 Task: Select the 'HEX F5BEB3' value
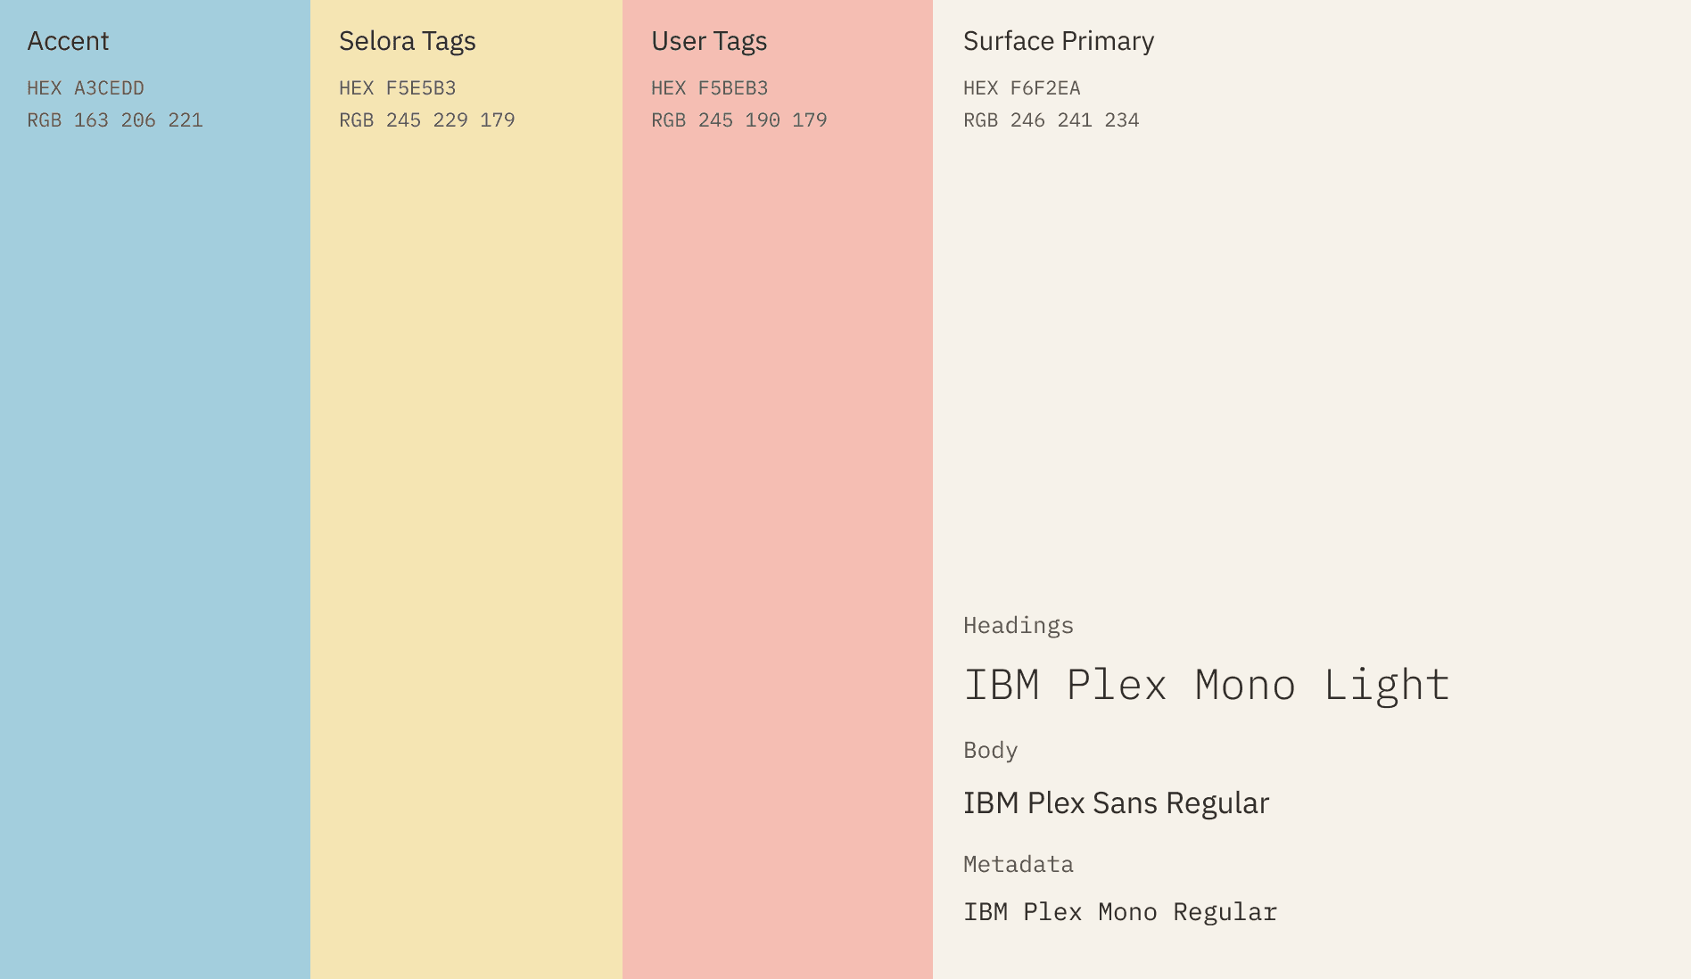click(710, 88)
